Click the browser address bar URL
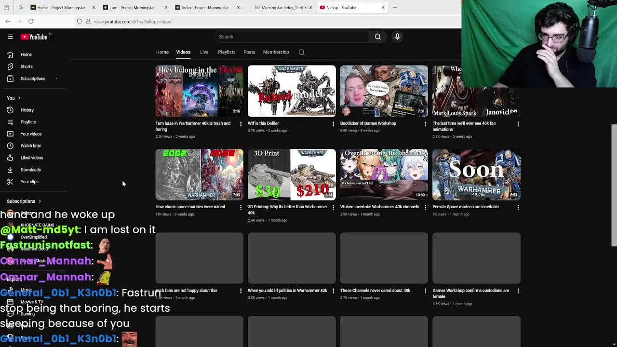Image resolution: width=617 pixels, height=347 pixels. 133,22
